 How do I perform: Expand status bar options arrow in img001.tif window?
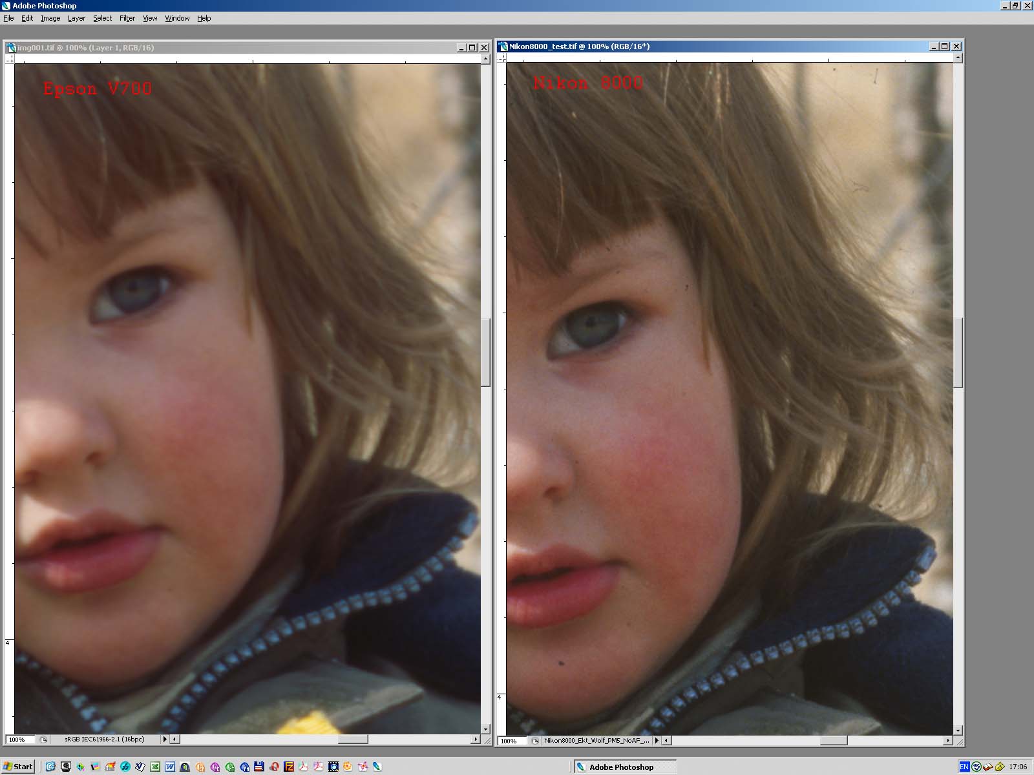pyautogui.click(x=165, y=739)
